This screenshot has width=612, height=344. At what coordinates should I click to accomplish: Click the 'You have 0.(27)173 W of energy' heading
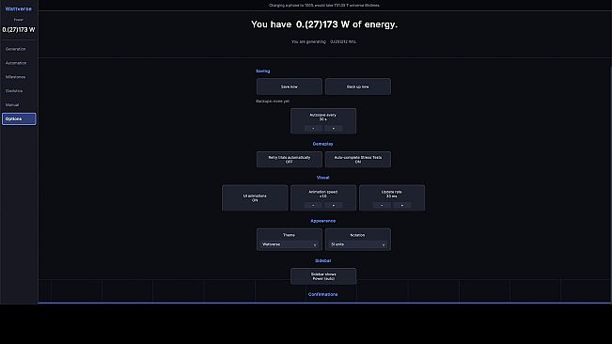coord(324,24)
